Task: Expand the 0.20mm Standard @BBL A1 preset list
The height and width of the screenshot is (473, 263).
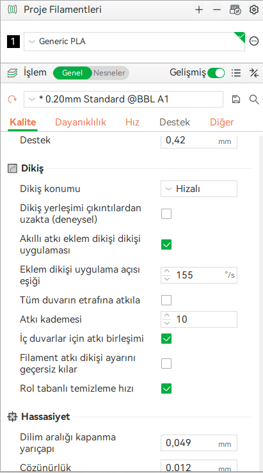Action: point(124,99)
